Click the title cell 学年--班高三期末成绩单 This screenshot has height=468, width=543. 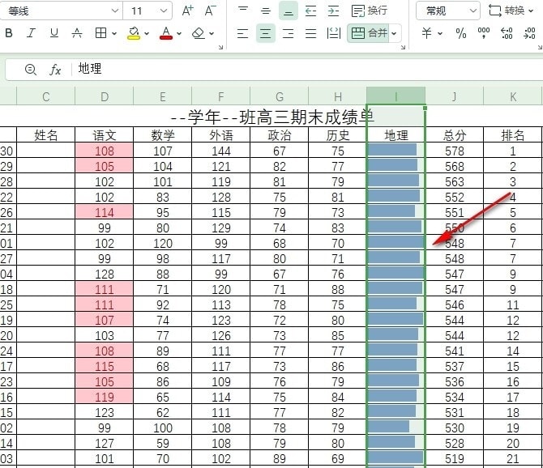271,117
